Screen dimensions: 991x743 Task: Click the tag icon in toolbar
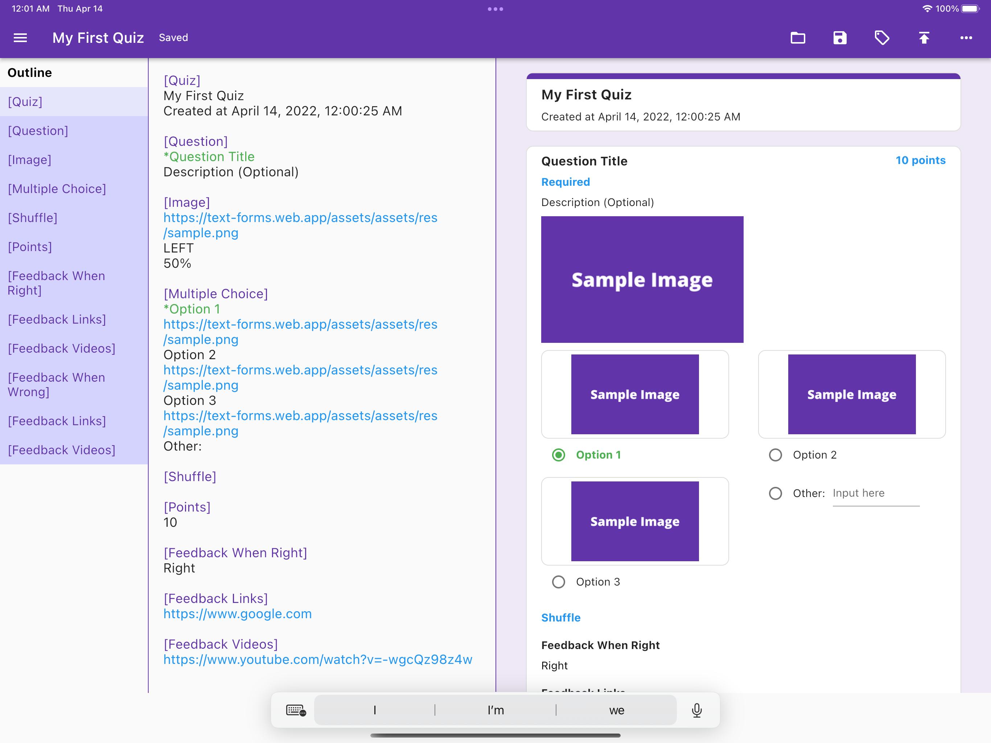[882, 38]
